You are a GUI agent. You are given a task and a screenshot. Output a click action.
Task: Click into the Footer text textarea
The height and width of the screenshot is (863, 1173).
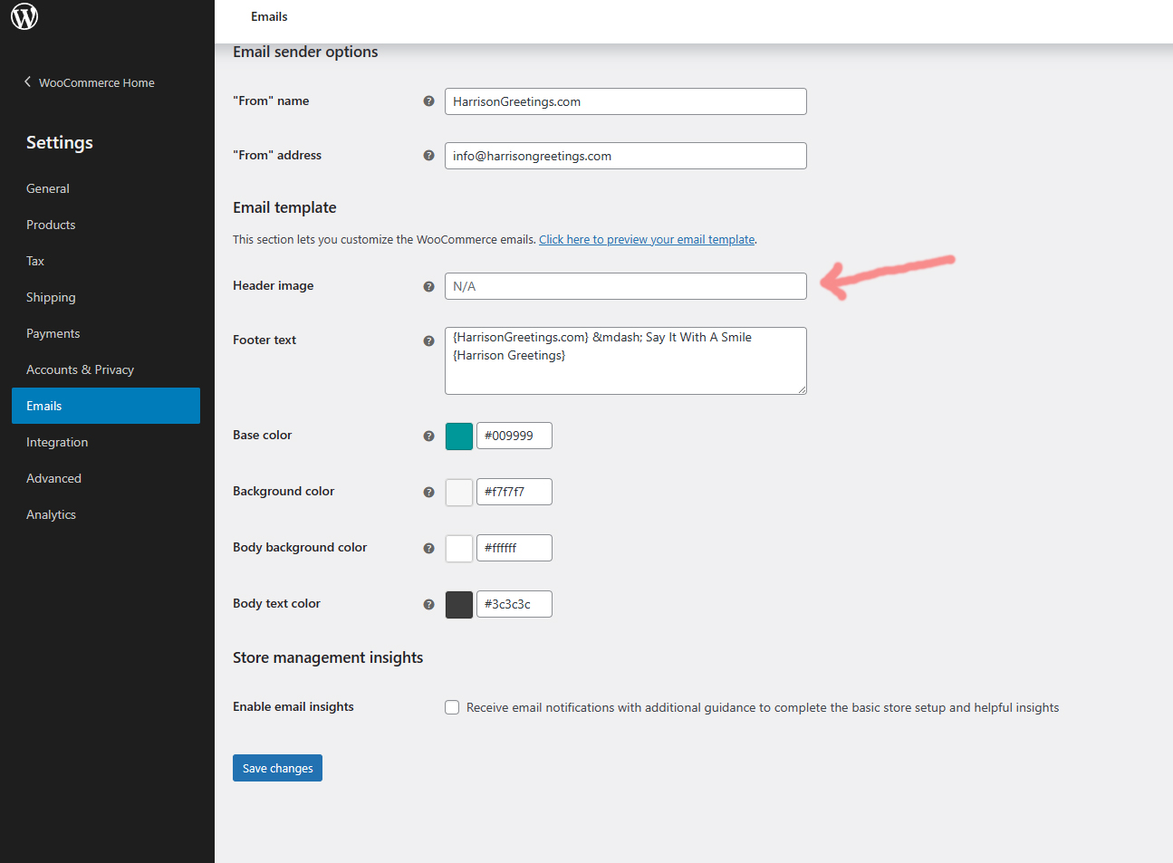click(x=626, y=360)
